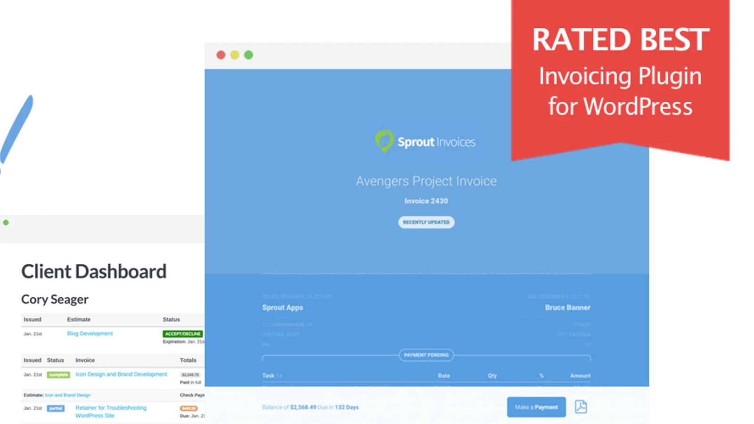This screenshot has height=424, width=754.
Task: Click the RECENTLY UPDATED badge
Action: click(426, 222)
